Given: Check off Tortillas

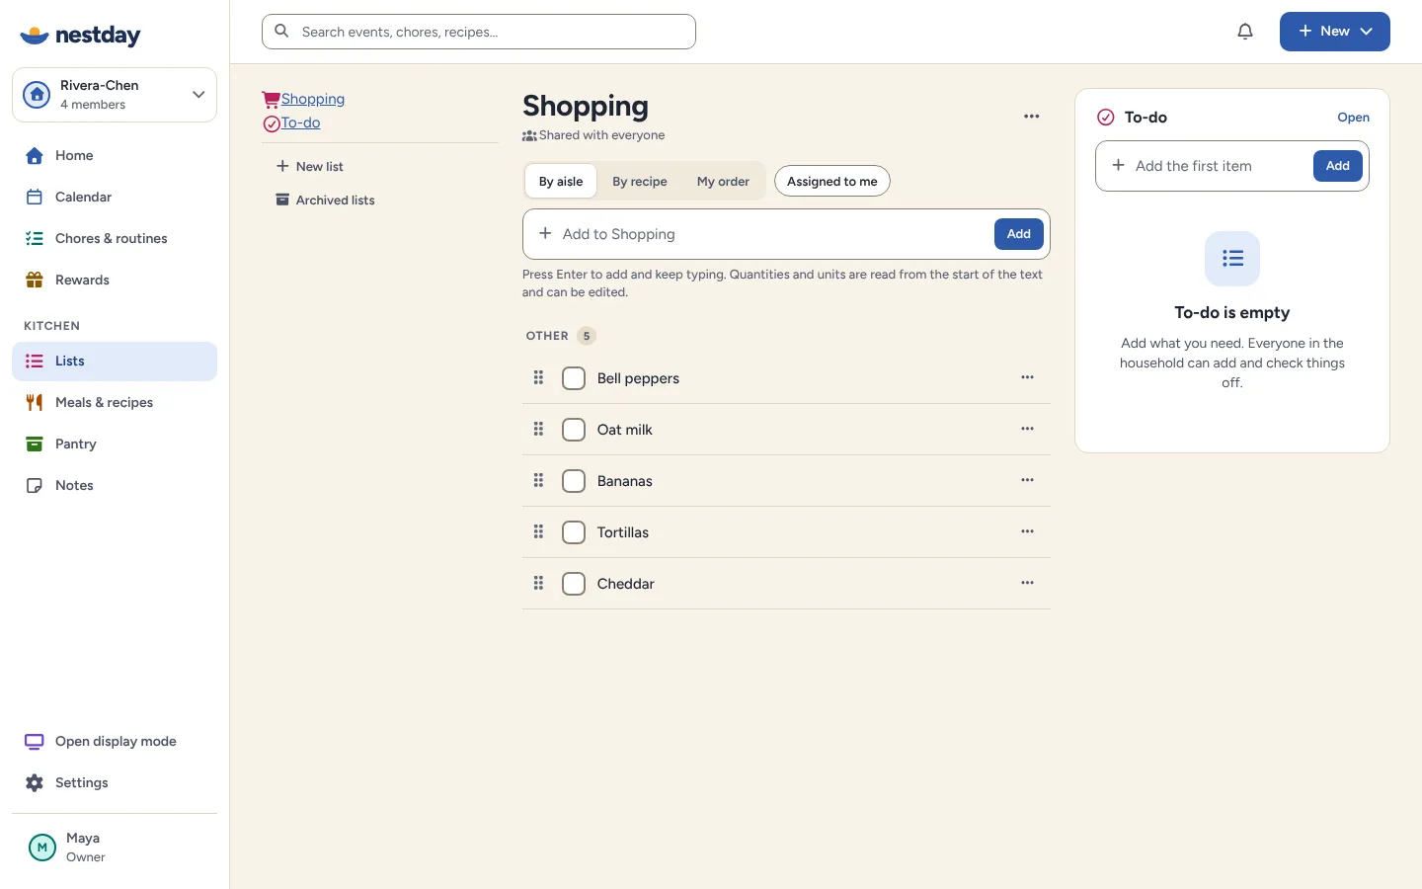Looking at the screenshot, I should [x=574, y=532].
